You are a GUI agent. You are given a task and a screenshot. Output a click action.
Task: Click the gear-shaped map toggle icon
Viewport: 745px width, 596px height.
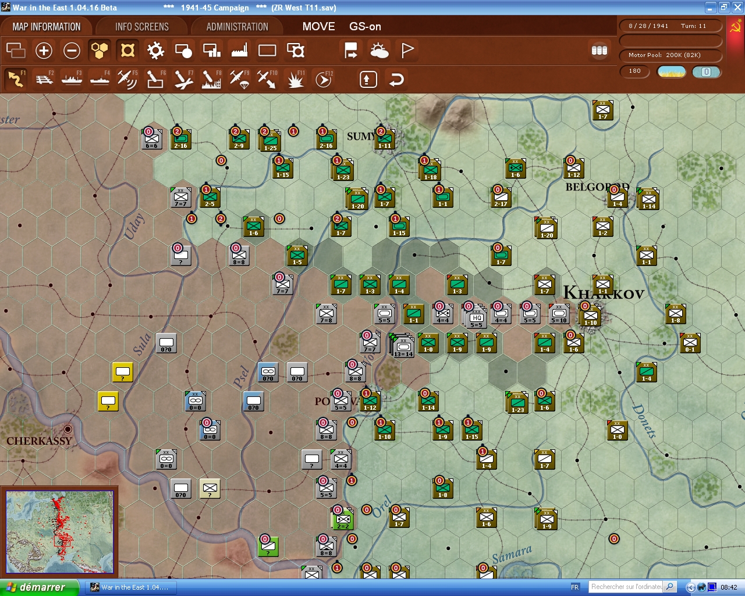[x=155, y=51]
